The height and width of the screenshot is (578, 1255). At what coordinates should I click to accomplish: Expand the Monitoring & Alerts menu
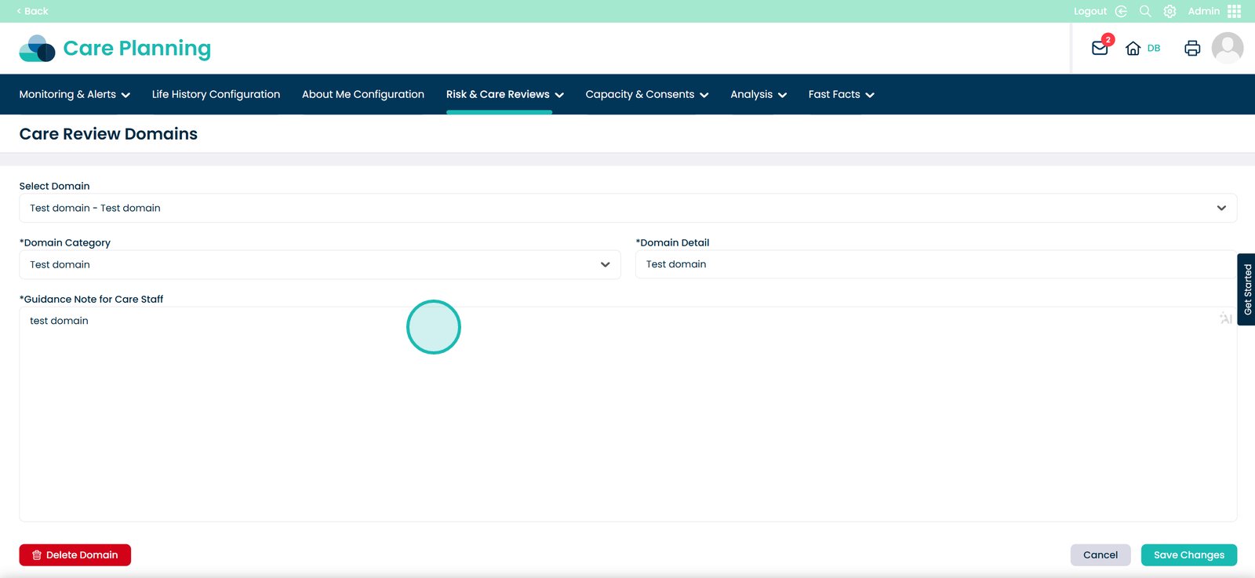click(x=75, y=94)
